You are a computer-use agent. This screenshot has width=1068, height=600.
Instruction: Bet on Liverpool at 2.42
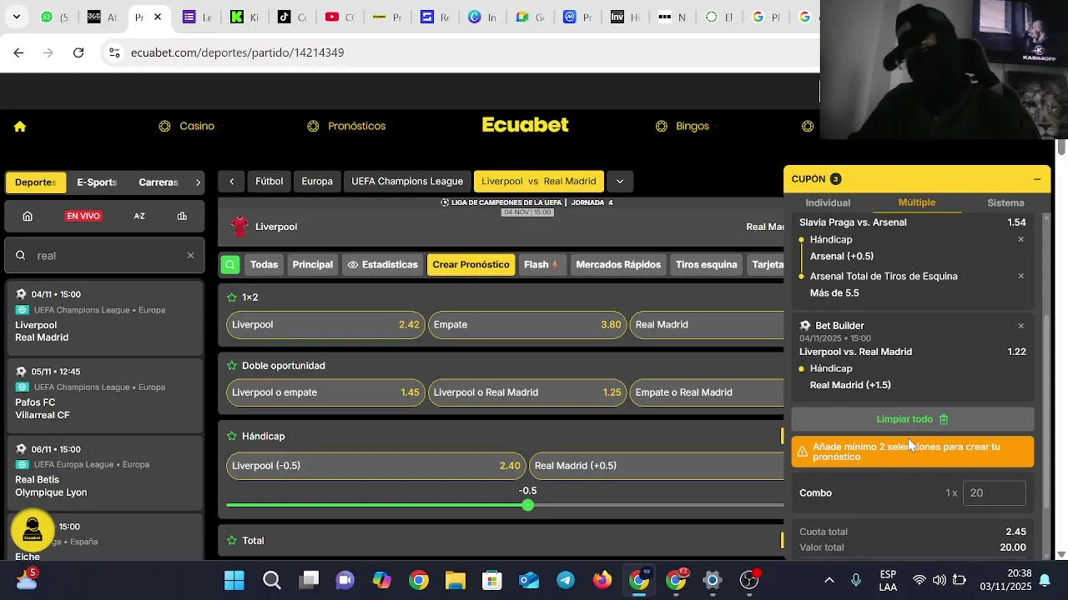coord(325,325)
